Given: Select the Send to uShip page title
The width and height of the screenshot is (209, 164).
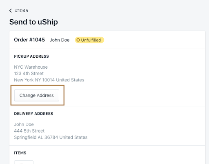Looking at the screenshot, I should pos(33,22).
